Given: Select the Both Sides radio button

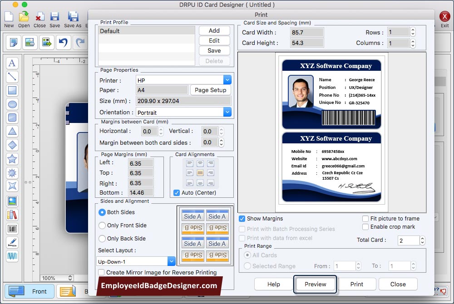Looking at the screenshot, I should pos(102,212).
